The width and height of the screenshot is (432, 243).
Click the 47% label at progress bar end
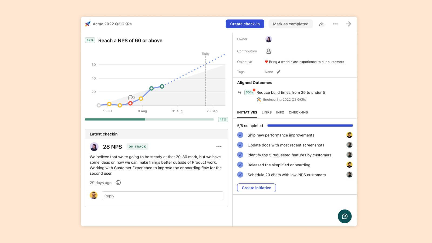pos(223,119)
